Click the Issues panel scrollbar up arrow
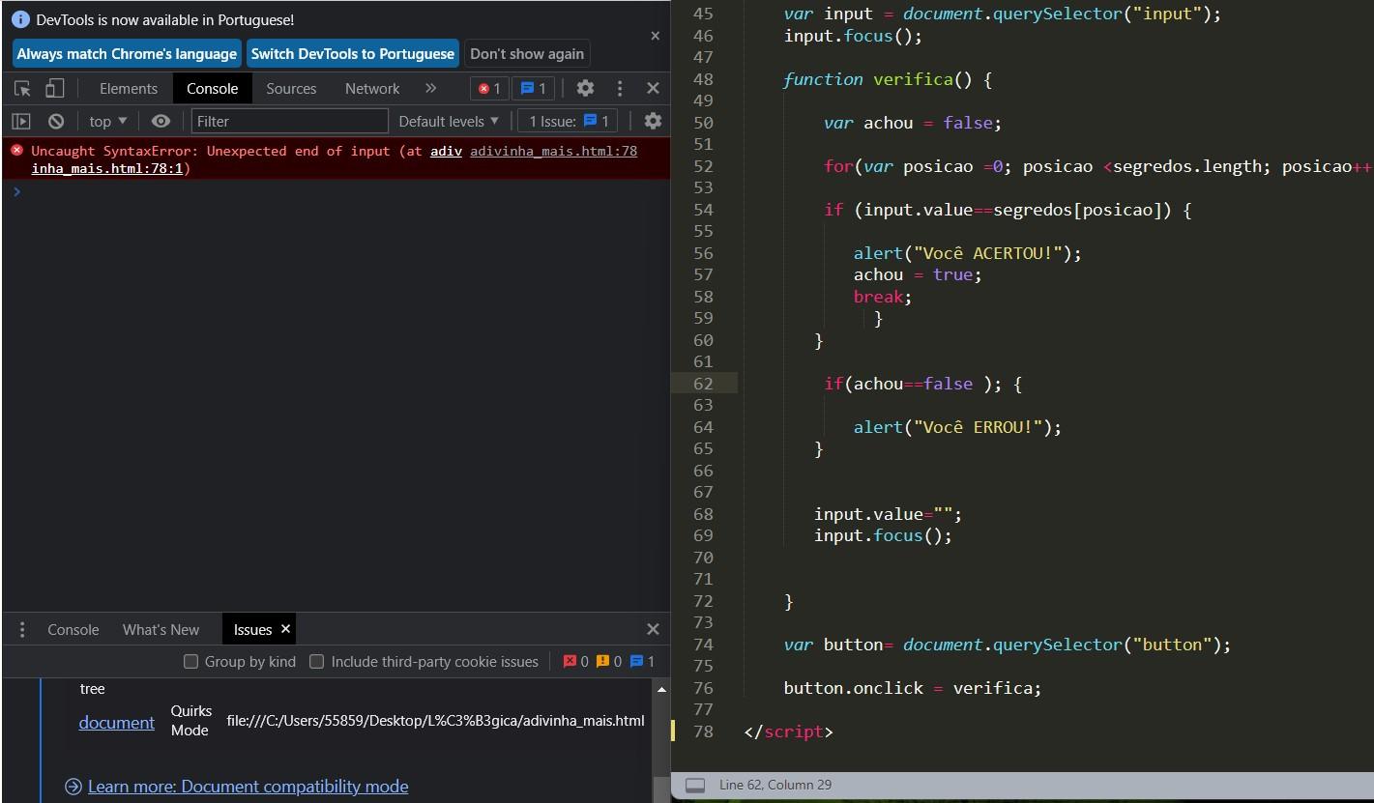Screen dimensions: 1374x803 click(x=661, y=690)
